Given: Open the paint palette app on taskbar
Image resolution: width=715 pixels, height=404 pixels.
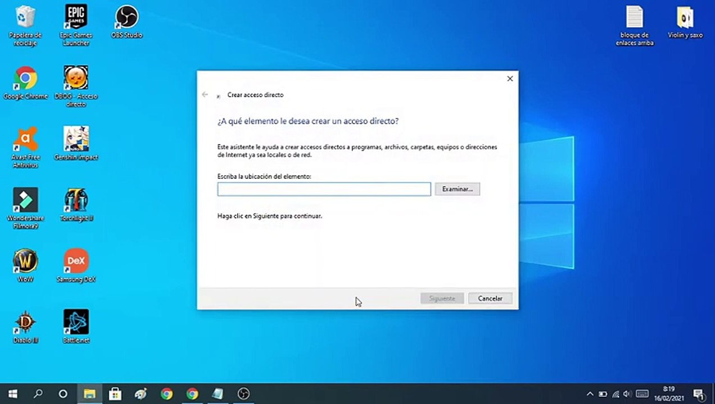Looking at the screenshot, I should point(141,394).
